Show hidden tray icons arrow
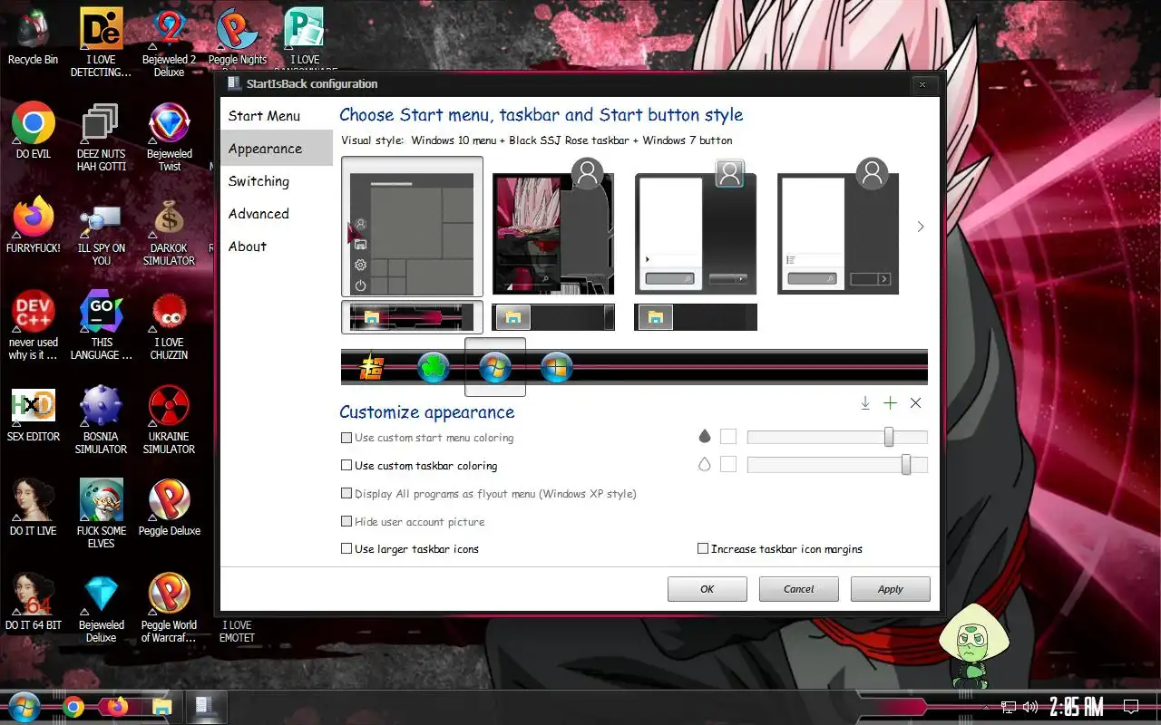This screenshot has width=1161, height=725. pos(987,707)
